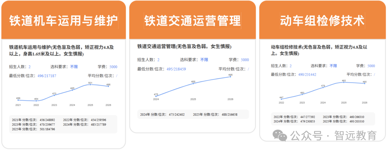Select the history entry 454/259596 for 2022年
The height and width of the screenshot is (151, 389).
[x=98, y=120]
